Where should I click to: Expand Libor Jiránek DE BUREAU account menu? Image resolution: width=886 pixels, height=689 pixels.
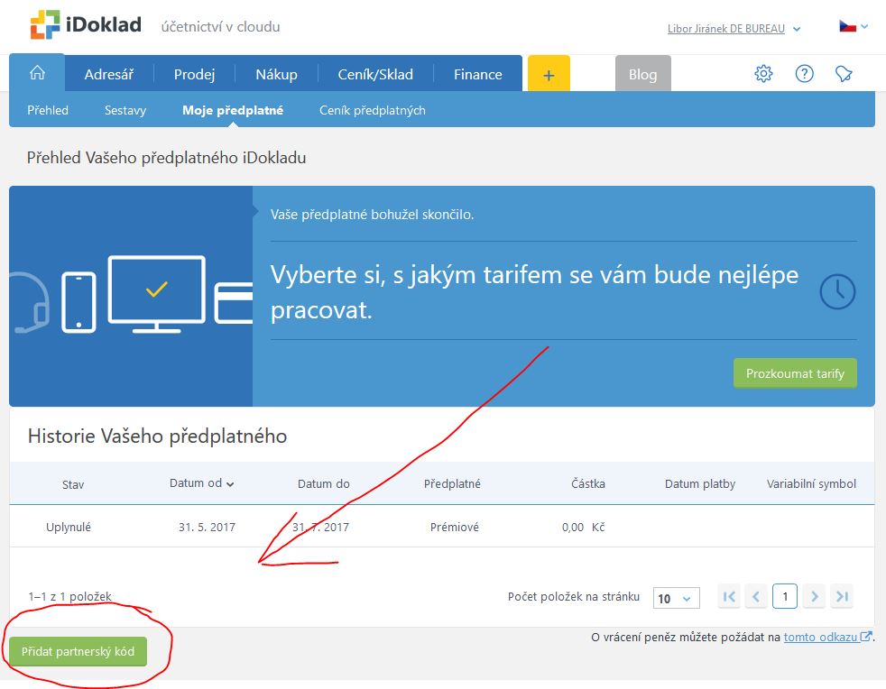[733, 29]
